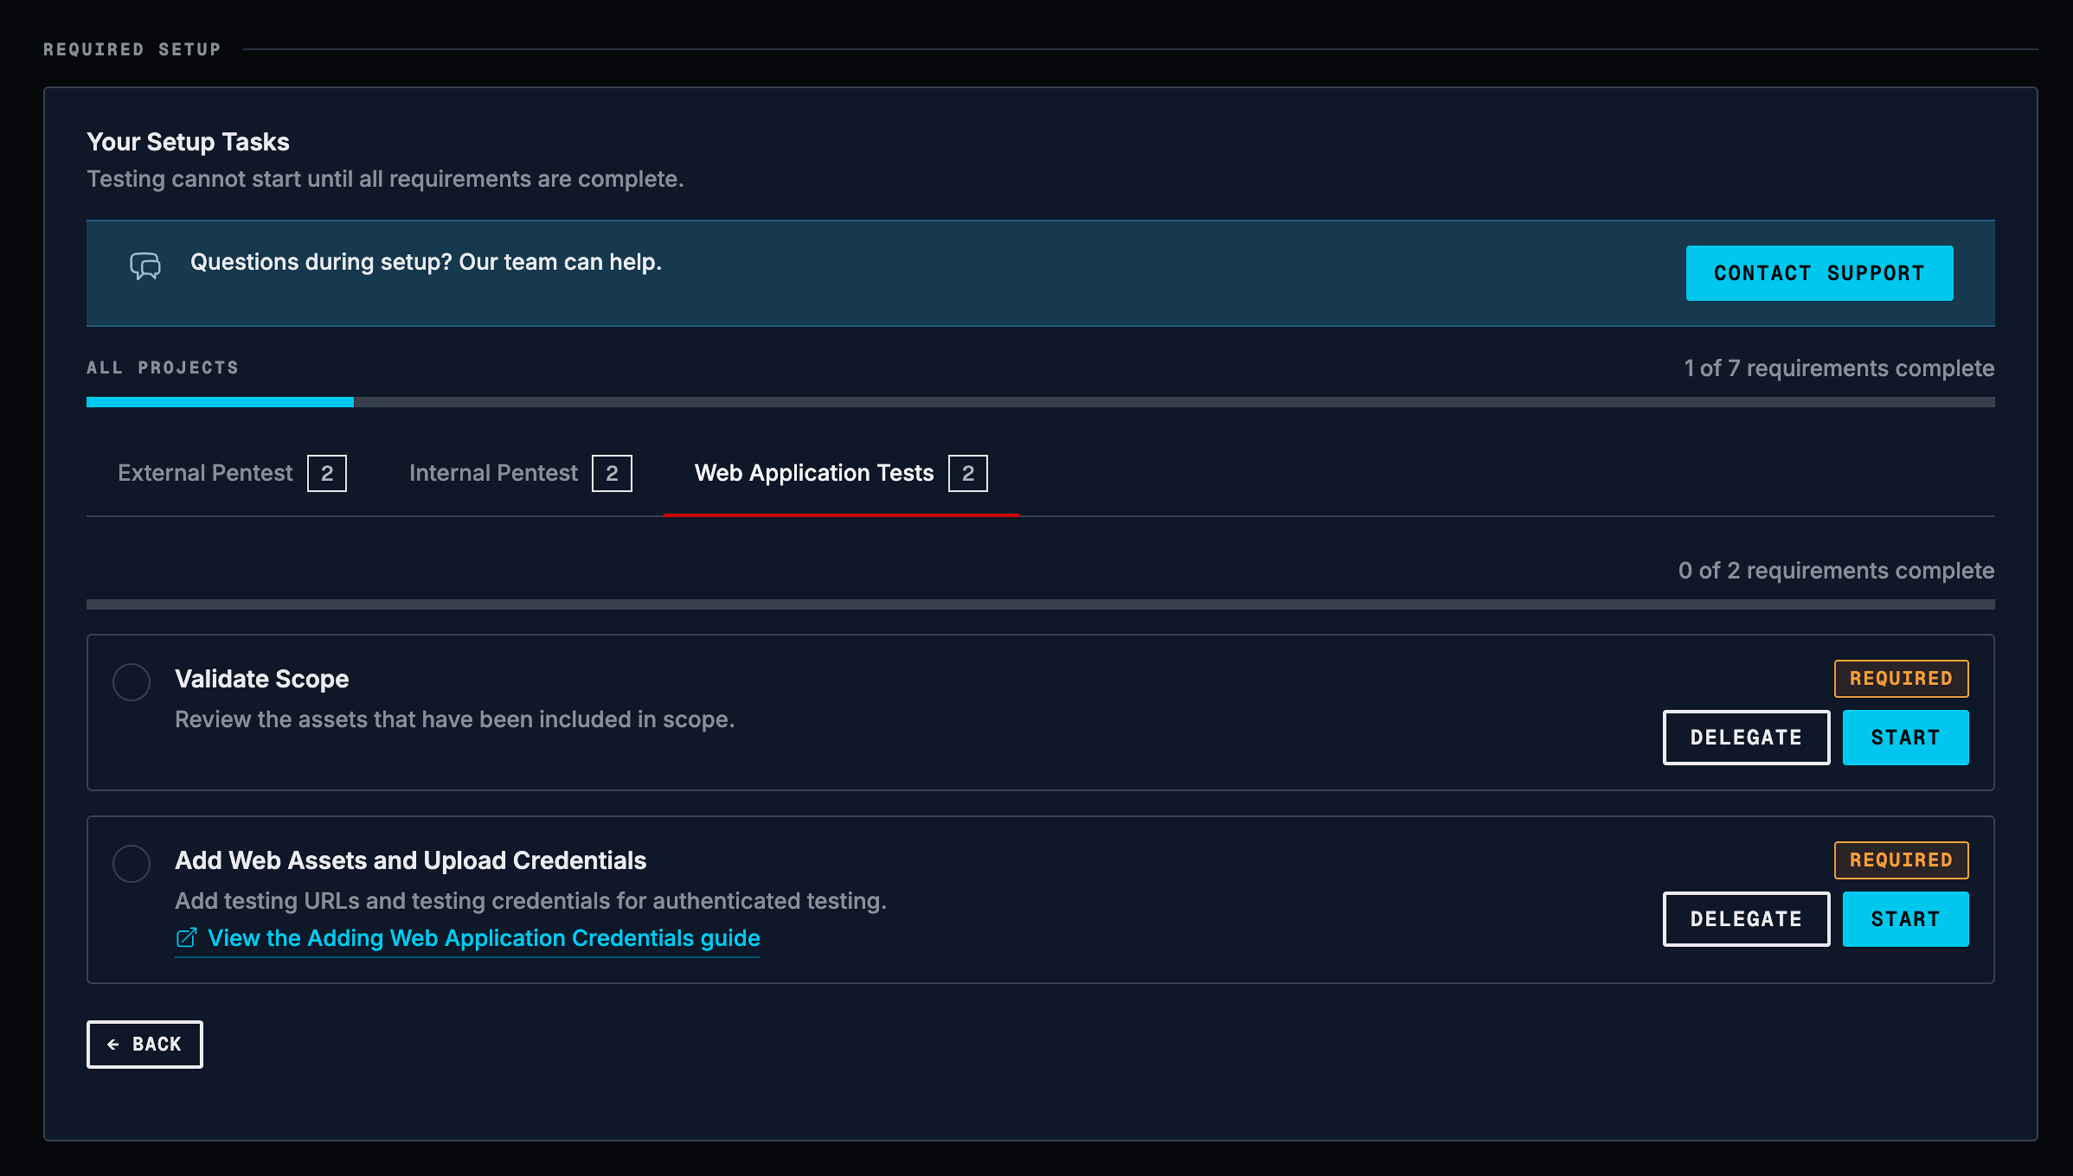Viewport: 2073px width, 1176px height.
Task: Click the external link icon beside credentials guide
Action: pyautogui.click(x=186, y=938)
